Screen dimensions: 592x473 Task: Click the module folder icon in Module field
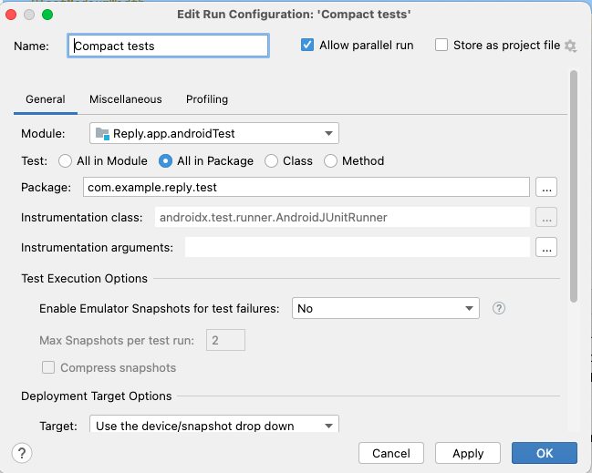(x=102, y=133)
